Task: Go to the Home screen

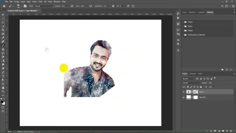Action: pos(4,6)
